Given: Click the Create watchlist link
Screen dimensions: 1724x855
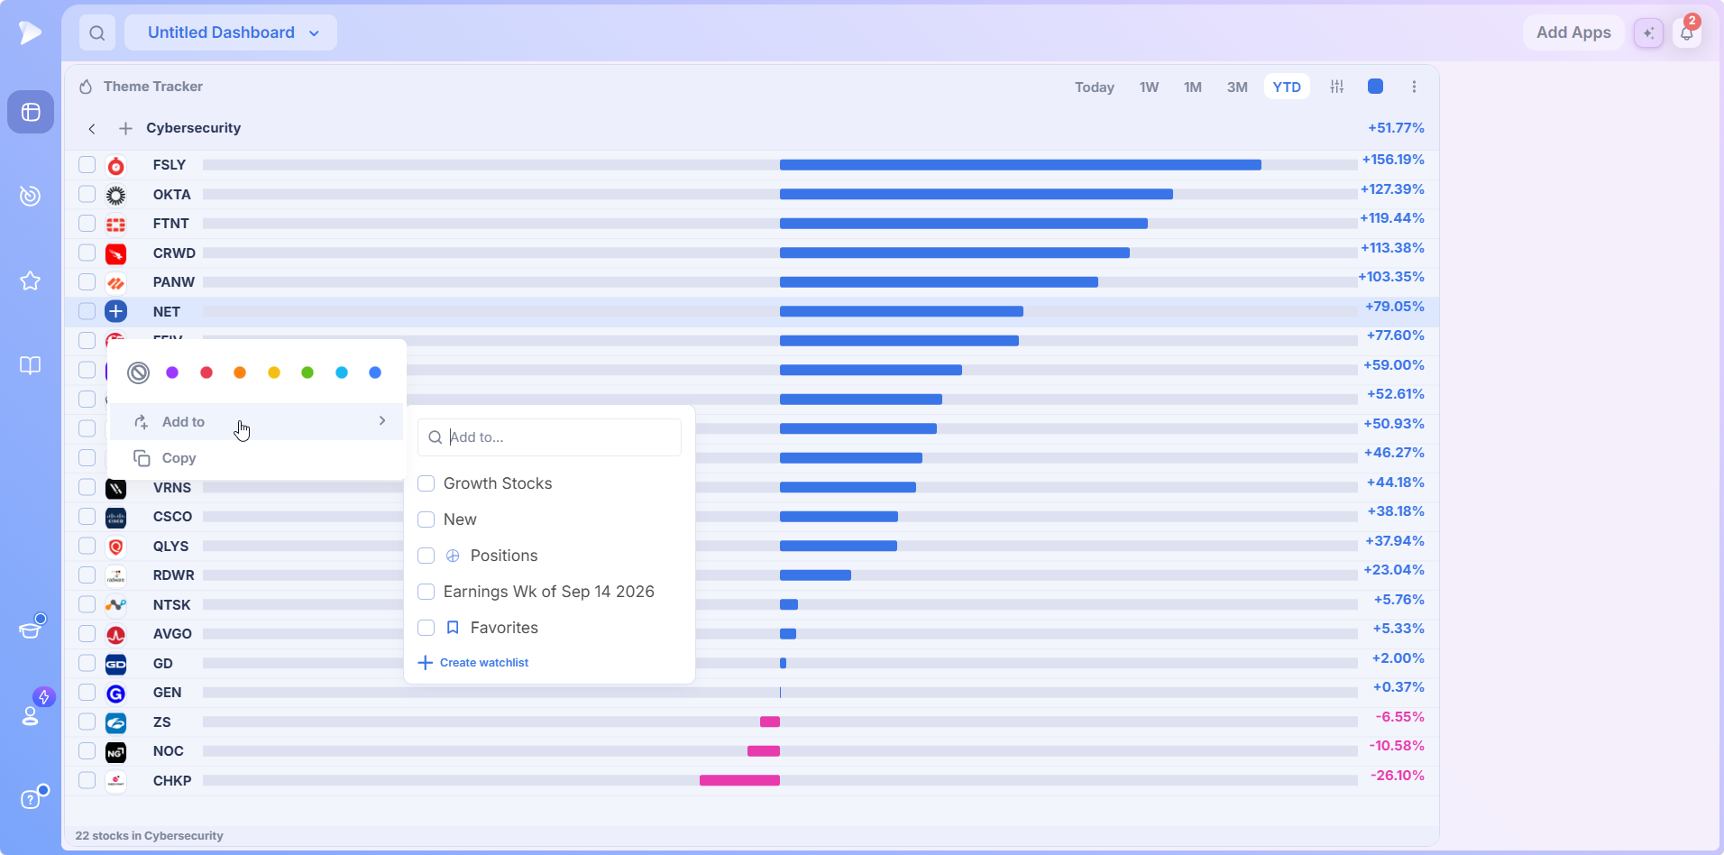Looking at the screenshot, I should pos(473,663).
